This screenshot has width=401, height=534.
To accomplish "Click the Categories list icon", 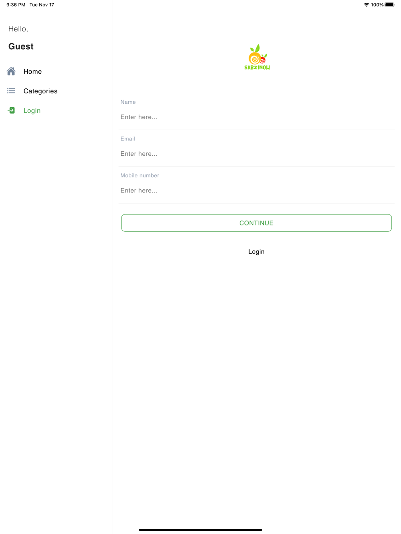I will click(x=11, y=91).
